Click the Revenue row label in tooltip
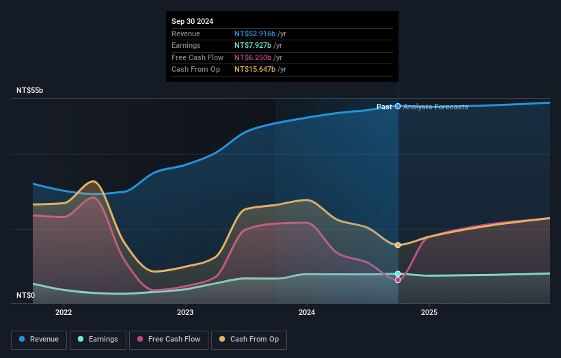This screenshot has width=561, height=358. pos(186,33)
